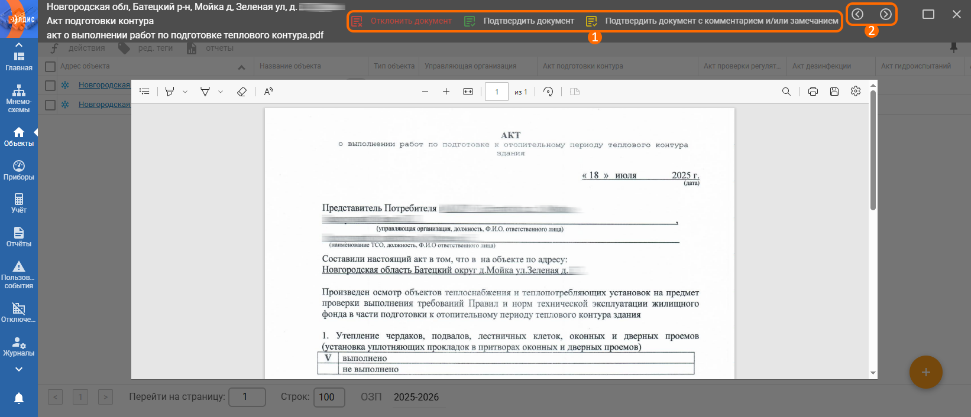The image size is (971, 417).
Task: Select the PDF draw pen tool
Action: (205, 92)
